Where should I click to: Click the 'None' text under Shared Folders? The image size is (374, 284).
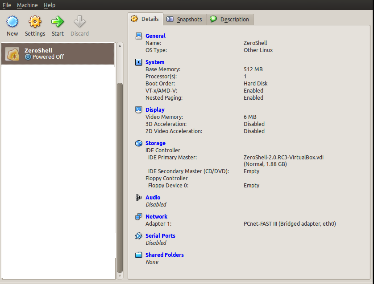pyautogui.click(x=152, y=262)
